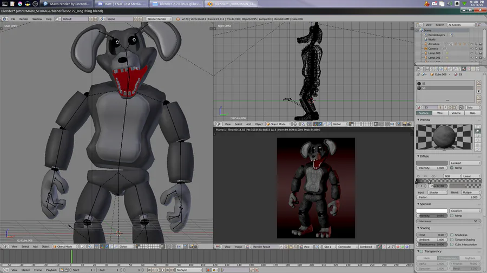Toggle visibility eye for Armature in outliner
Image resolution: width=487 pixels, height=273 pixels.
471,44
